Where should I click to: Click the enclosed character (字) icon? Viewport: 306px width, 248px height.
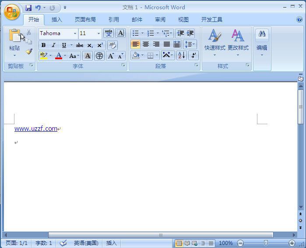pos(99,56)
